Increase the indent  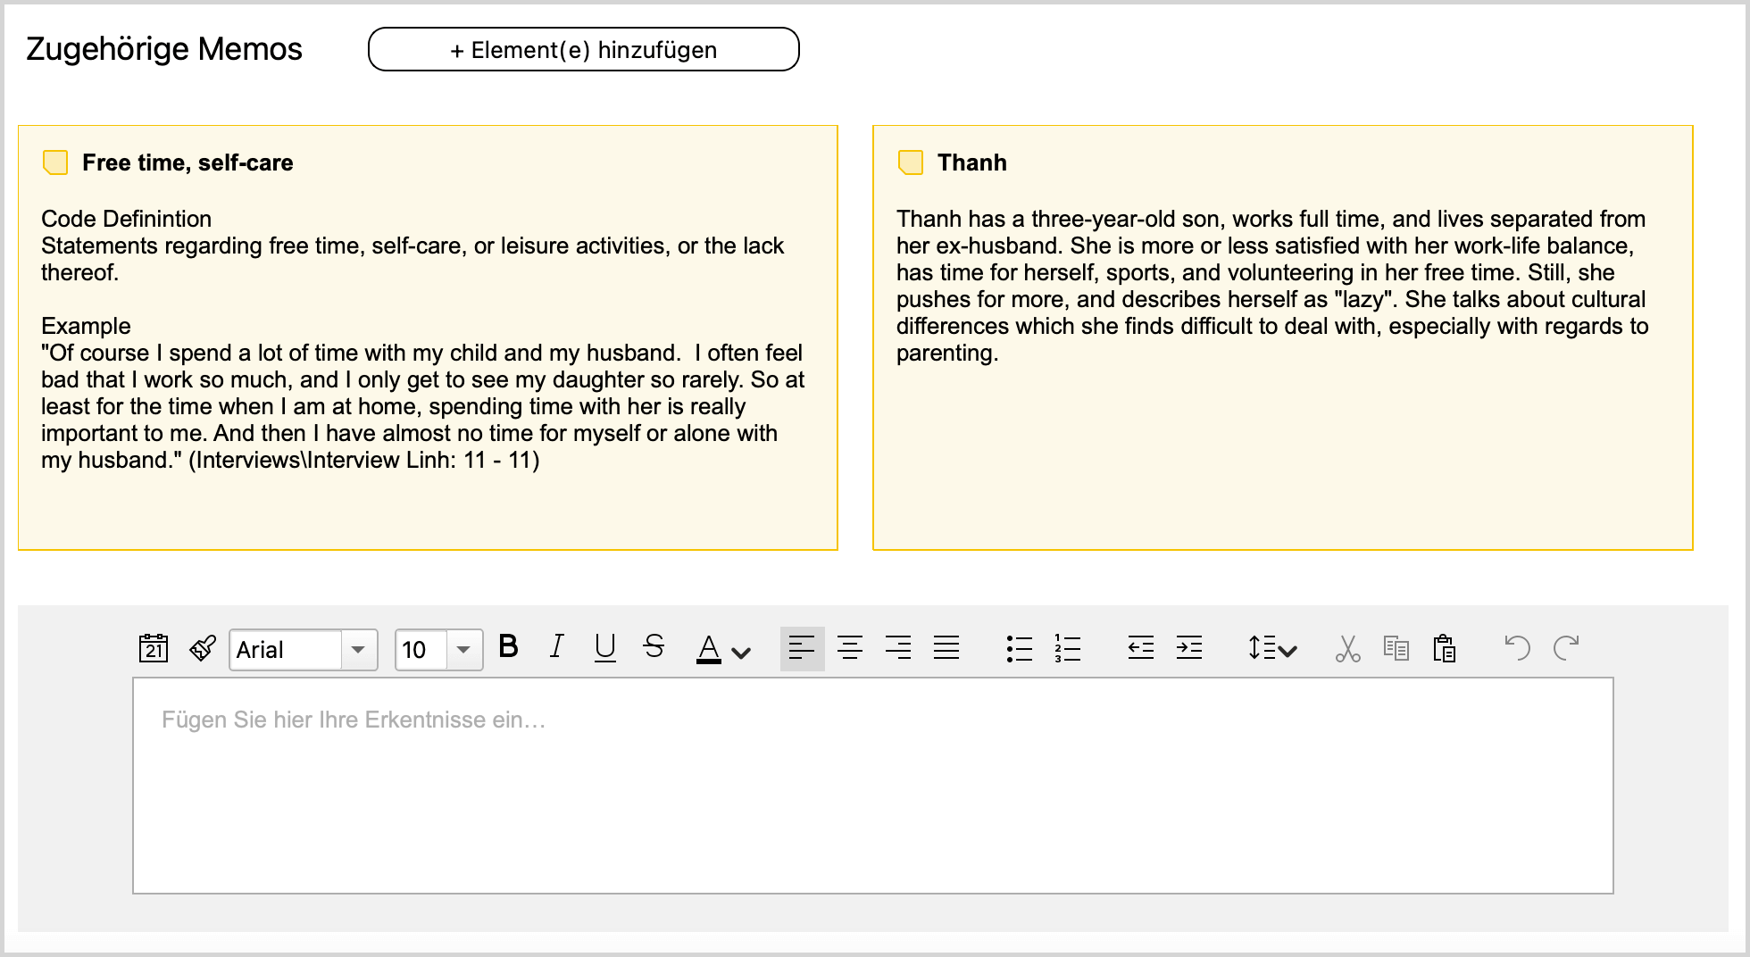point(1189,648)
